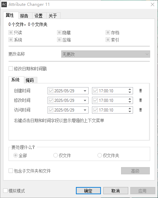
Task: Select the 仅文件夹 radio button
Action: tap(100, 155)
